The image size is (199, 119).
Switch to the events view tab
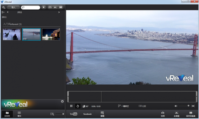[19, 114]
